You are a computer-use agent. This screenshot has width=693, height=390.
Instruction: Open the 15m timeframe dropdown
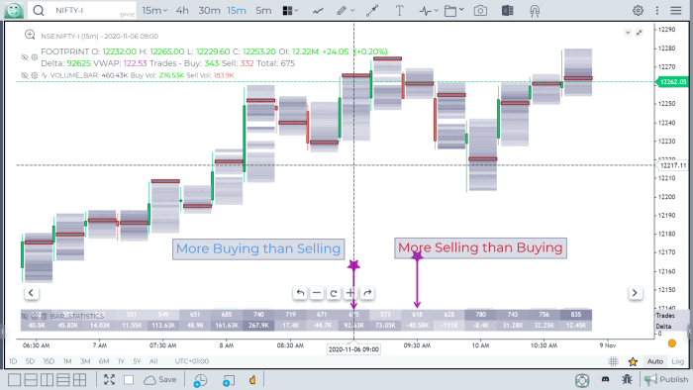(154, 10)
